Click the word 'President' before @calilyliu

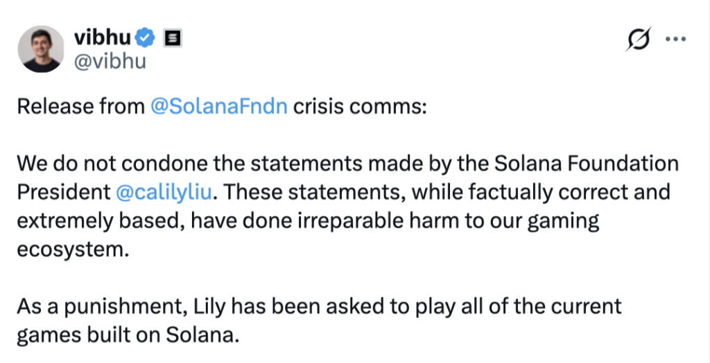[61, 192]
